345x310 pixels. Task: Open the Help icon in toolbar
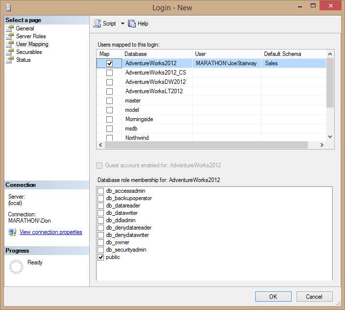[x=132, y=24]
